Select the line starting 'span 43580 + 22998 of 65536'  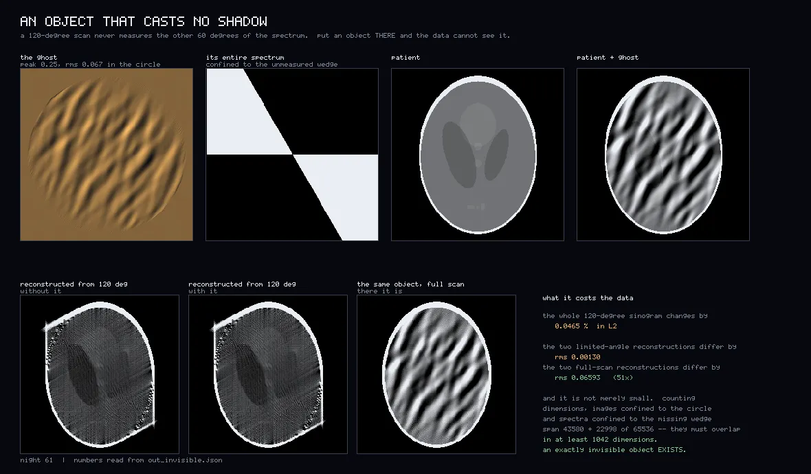(x=642, y=429)
